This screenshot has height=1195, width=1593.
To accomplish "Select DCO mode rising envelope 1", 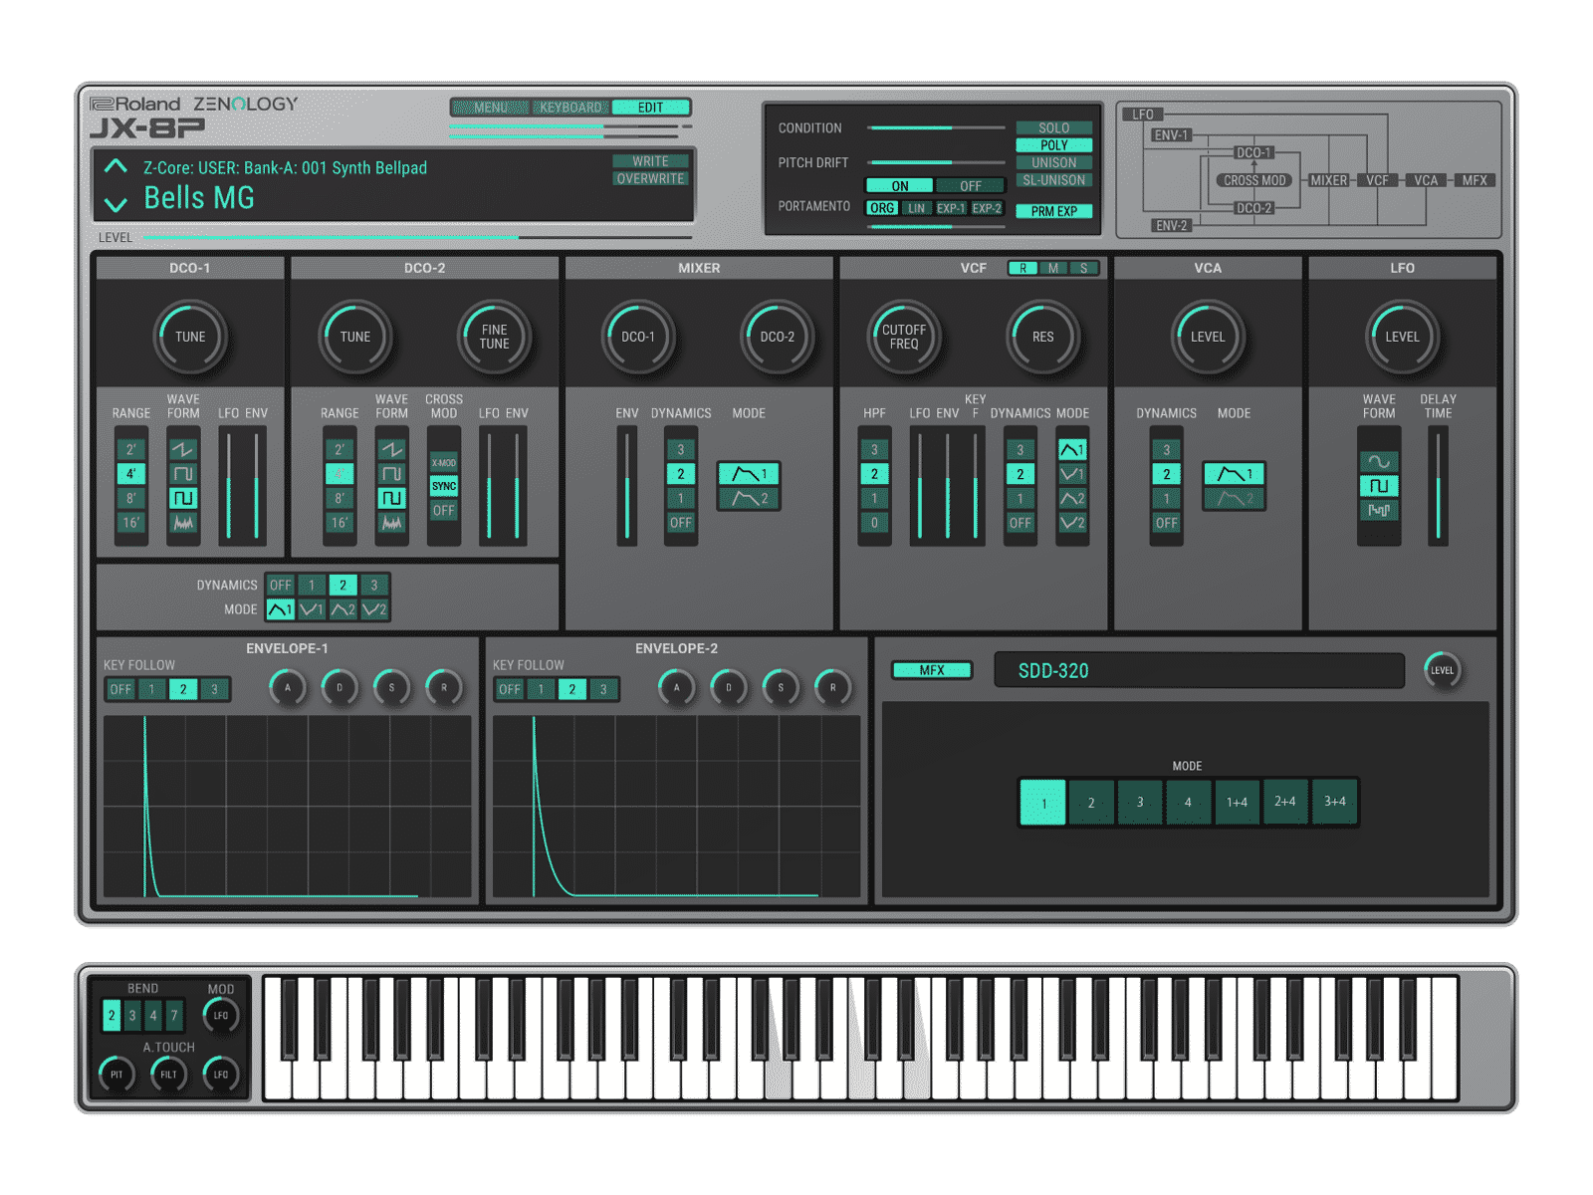I will click(x=281, y=609).
